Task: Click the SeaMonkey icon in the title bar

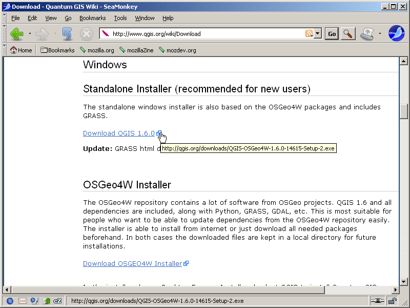Action: [7, 7]
